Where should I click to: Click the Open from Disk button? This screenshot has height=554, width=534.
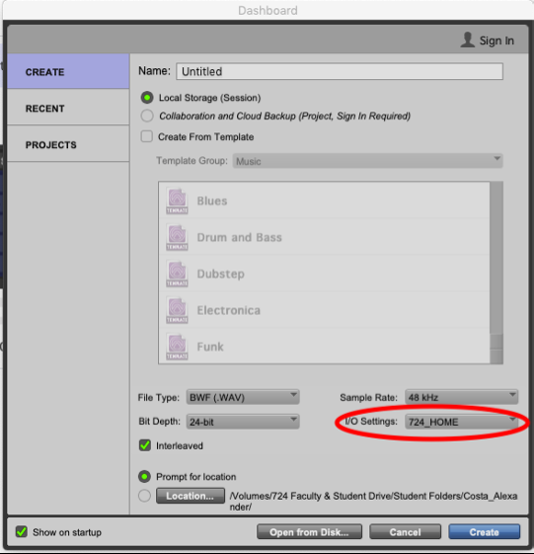pyautogui.click(x=309, y=531)
